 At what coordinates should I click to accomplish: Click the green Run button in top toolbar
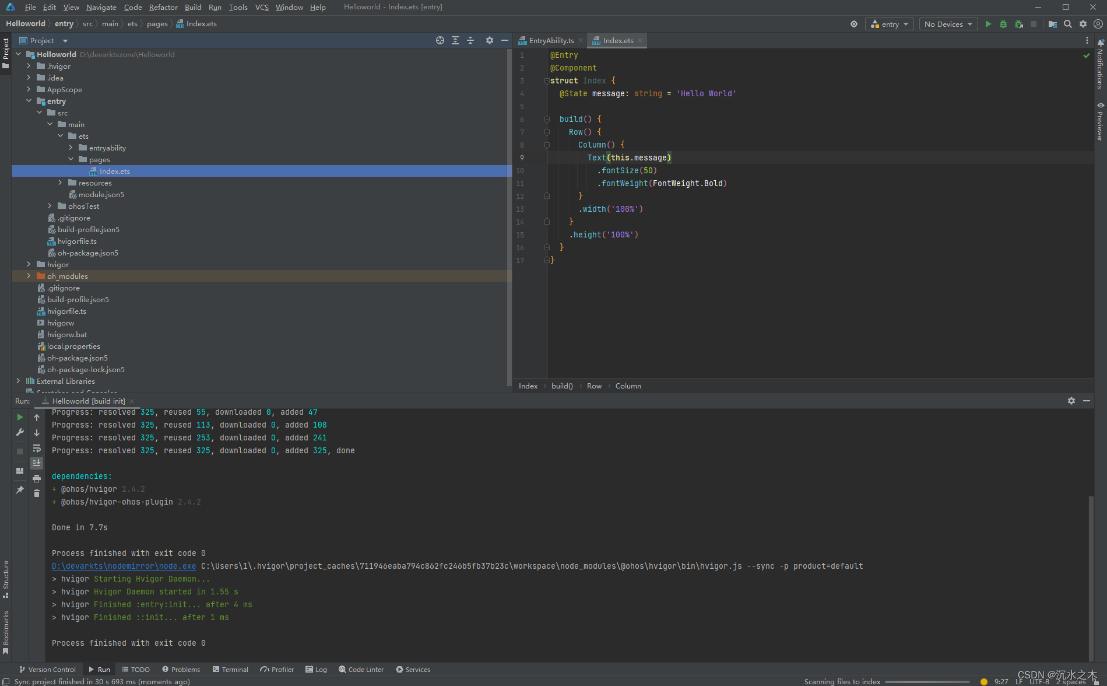(988, 24)
